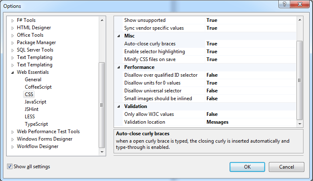Expand the HTML Designer node arrow

(12, 28)
